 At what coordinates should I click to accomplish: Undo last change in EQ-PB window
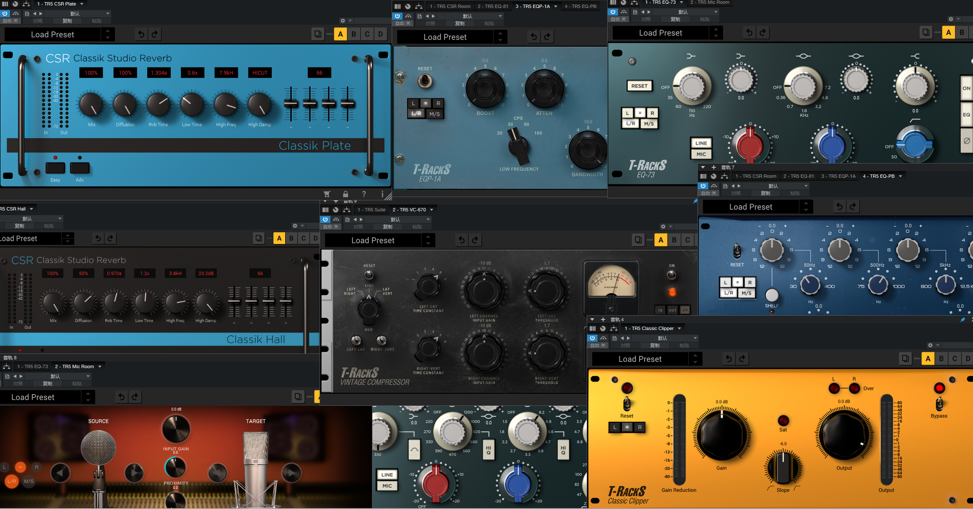click(x=840, y=207)
